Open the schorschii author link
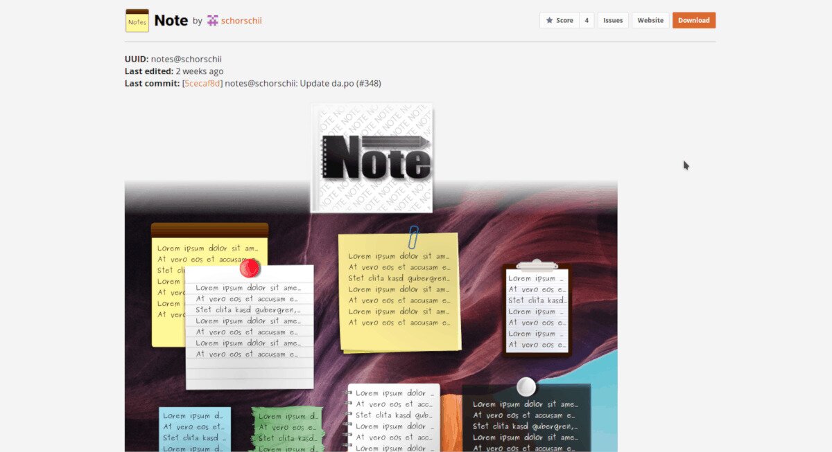The image size is (832, 452). [x=241, y=20]
